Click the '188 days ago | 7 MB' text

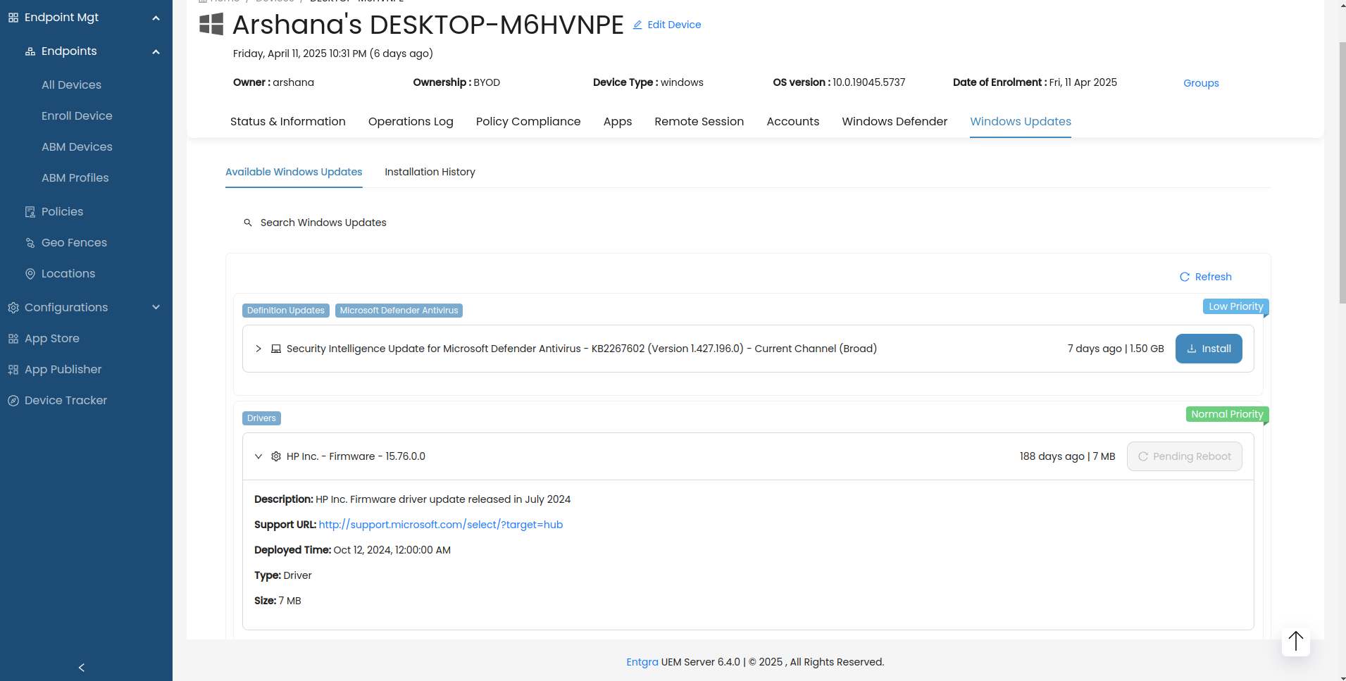point(1067,456)
